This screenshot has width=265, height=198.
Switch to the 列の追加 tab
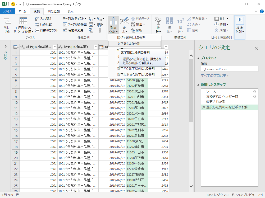coord(53,11)
